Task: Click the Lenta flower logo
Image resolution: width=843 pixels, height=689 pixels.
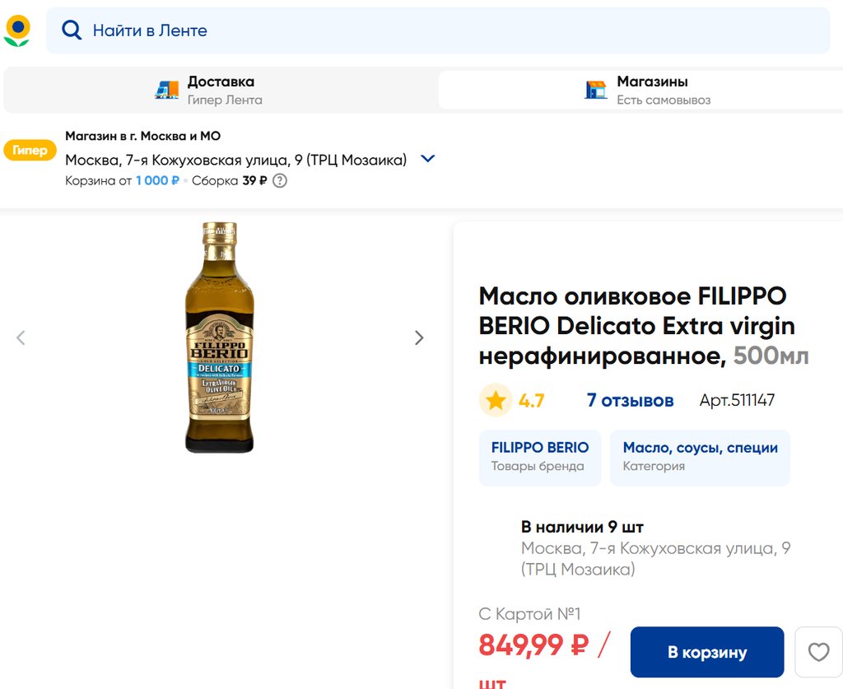Action: (x=16, y=30)
